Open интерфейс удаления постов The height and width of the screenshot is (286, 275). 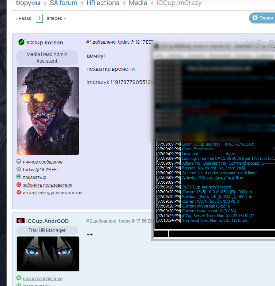(53, 193)
